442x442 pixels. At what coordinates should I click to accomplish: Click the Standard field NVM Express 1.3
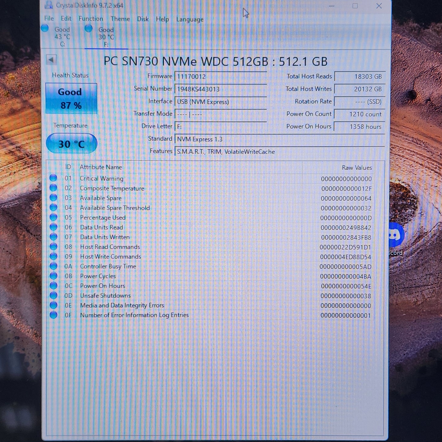point(280,139)
